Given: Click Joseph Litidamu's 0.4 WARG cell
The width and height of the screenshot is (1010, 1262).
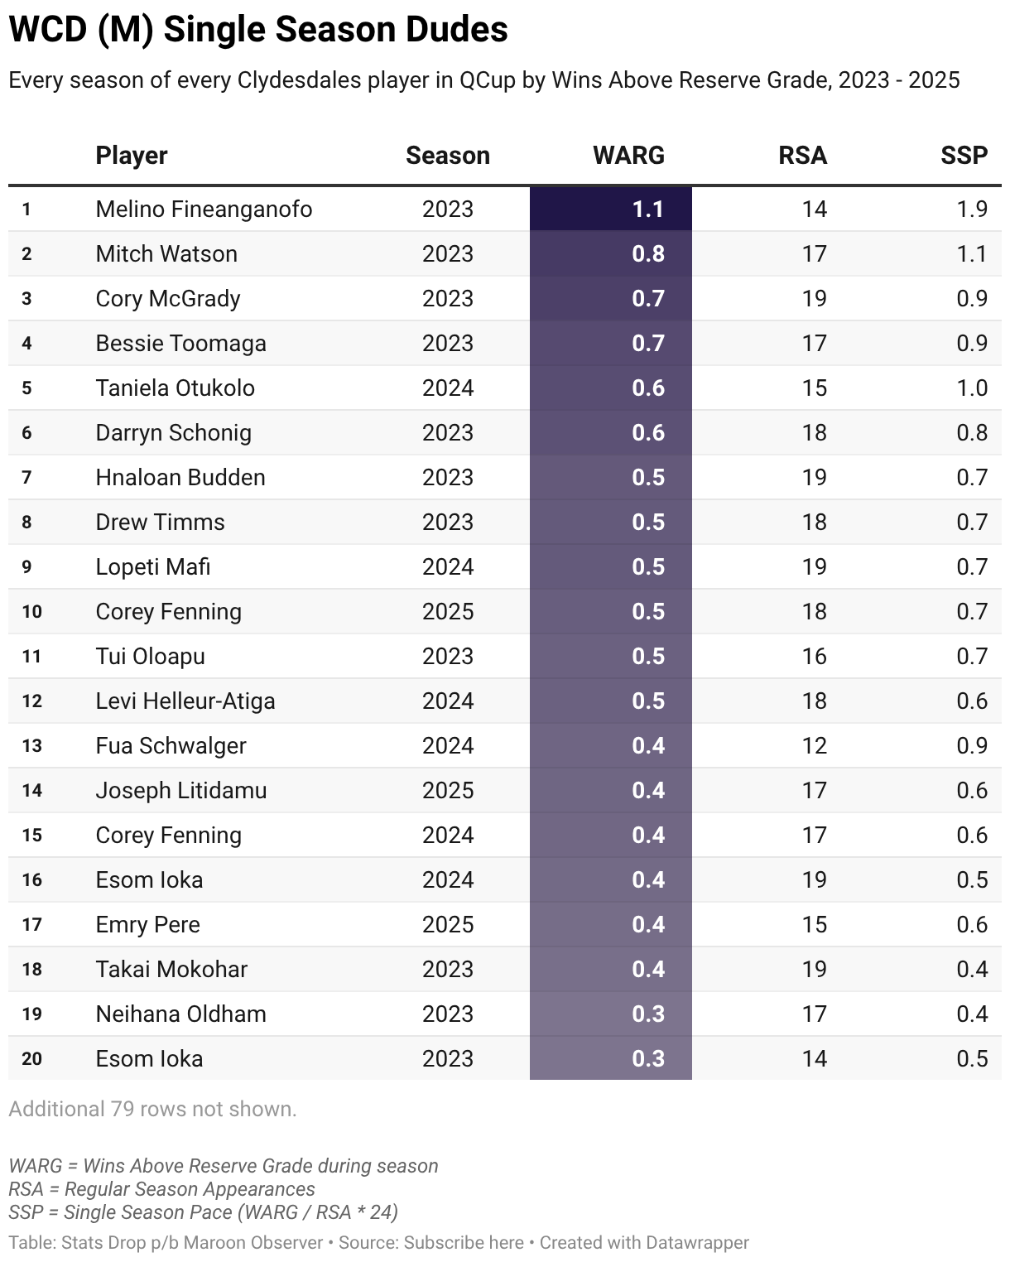Looking at the screenshot, I should 611,790.
